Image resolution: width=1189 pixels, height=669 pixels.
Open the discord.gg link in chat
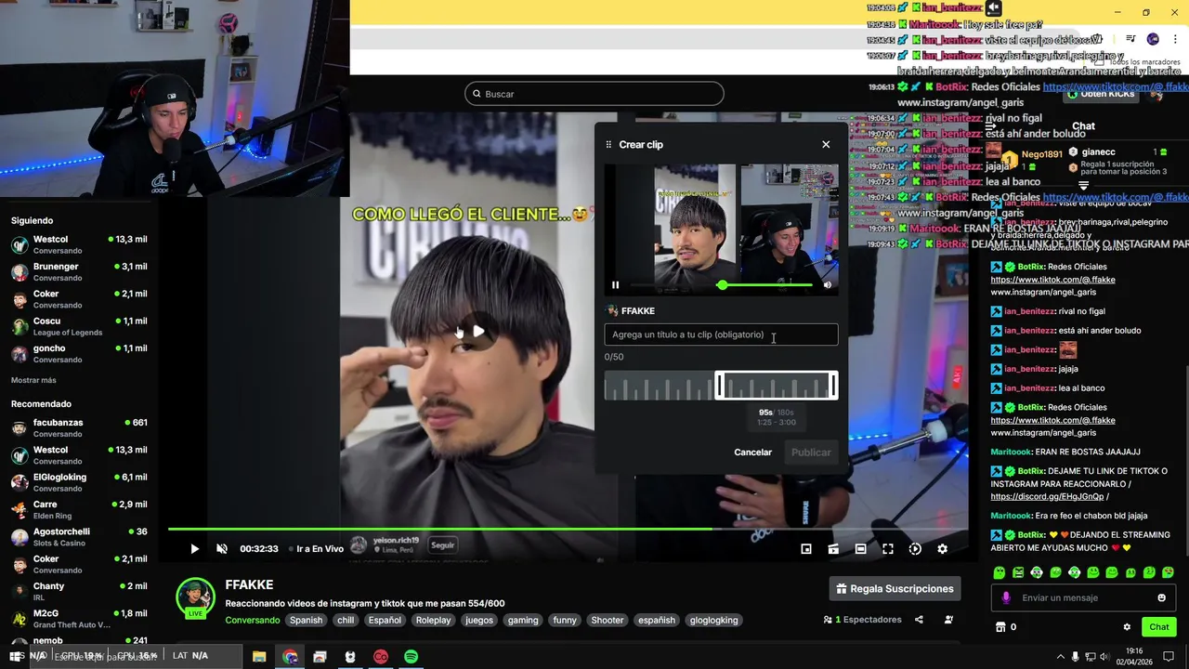tap(1047, 496)
